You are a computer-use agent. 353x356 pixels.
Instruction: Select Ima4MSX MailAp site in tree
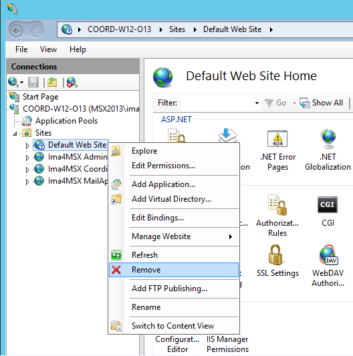tap(78, 181)
